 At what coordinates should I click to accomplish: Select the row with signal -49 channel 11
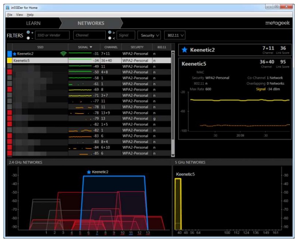click(89, 66)
